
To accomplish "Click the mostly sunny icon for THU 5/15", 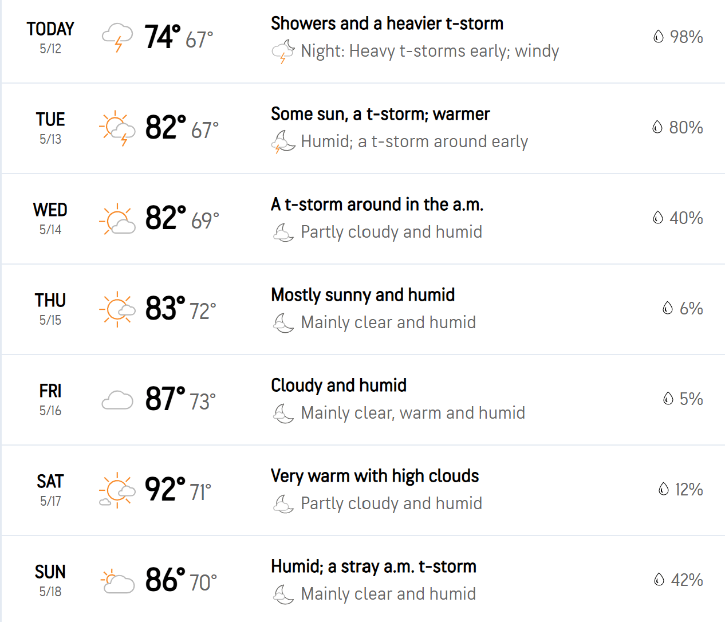I will (x=117, y=309).
